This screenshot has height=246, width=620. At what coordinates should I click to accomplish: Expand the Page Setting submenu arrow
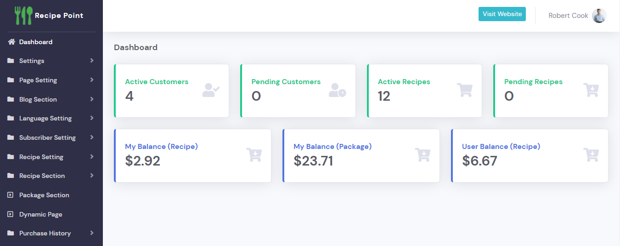[92, 80]
